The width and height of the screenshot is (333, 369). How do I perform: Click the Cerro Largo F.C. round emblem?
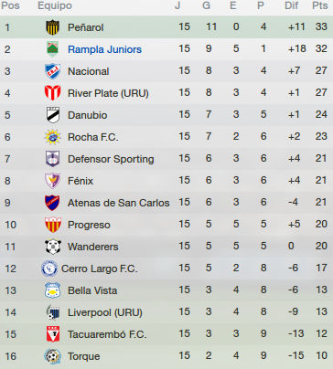49,269
